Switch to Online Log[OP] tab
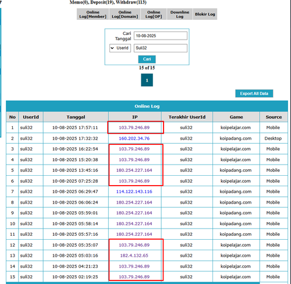The image size is (291, 284). (154, 14)
